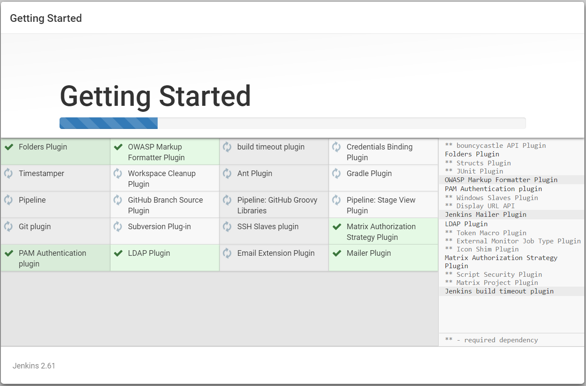Click '** JUnit Plugin' log entry
Image resolution: width=586 pixels, height=386 pixels.
(x=474, y=171)
